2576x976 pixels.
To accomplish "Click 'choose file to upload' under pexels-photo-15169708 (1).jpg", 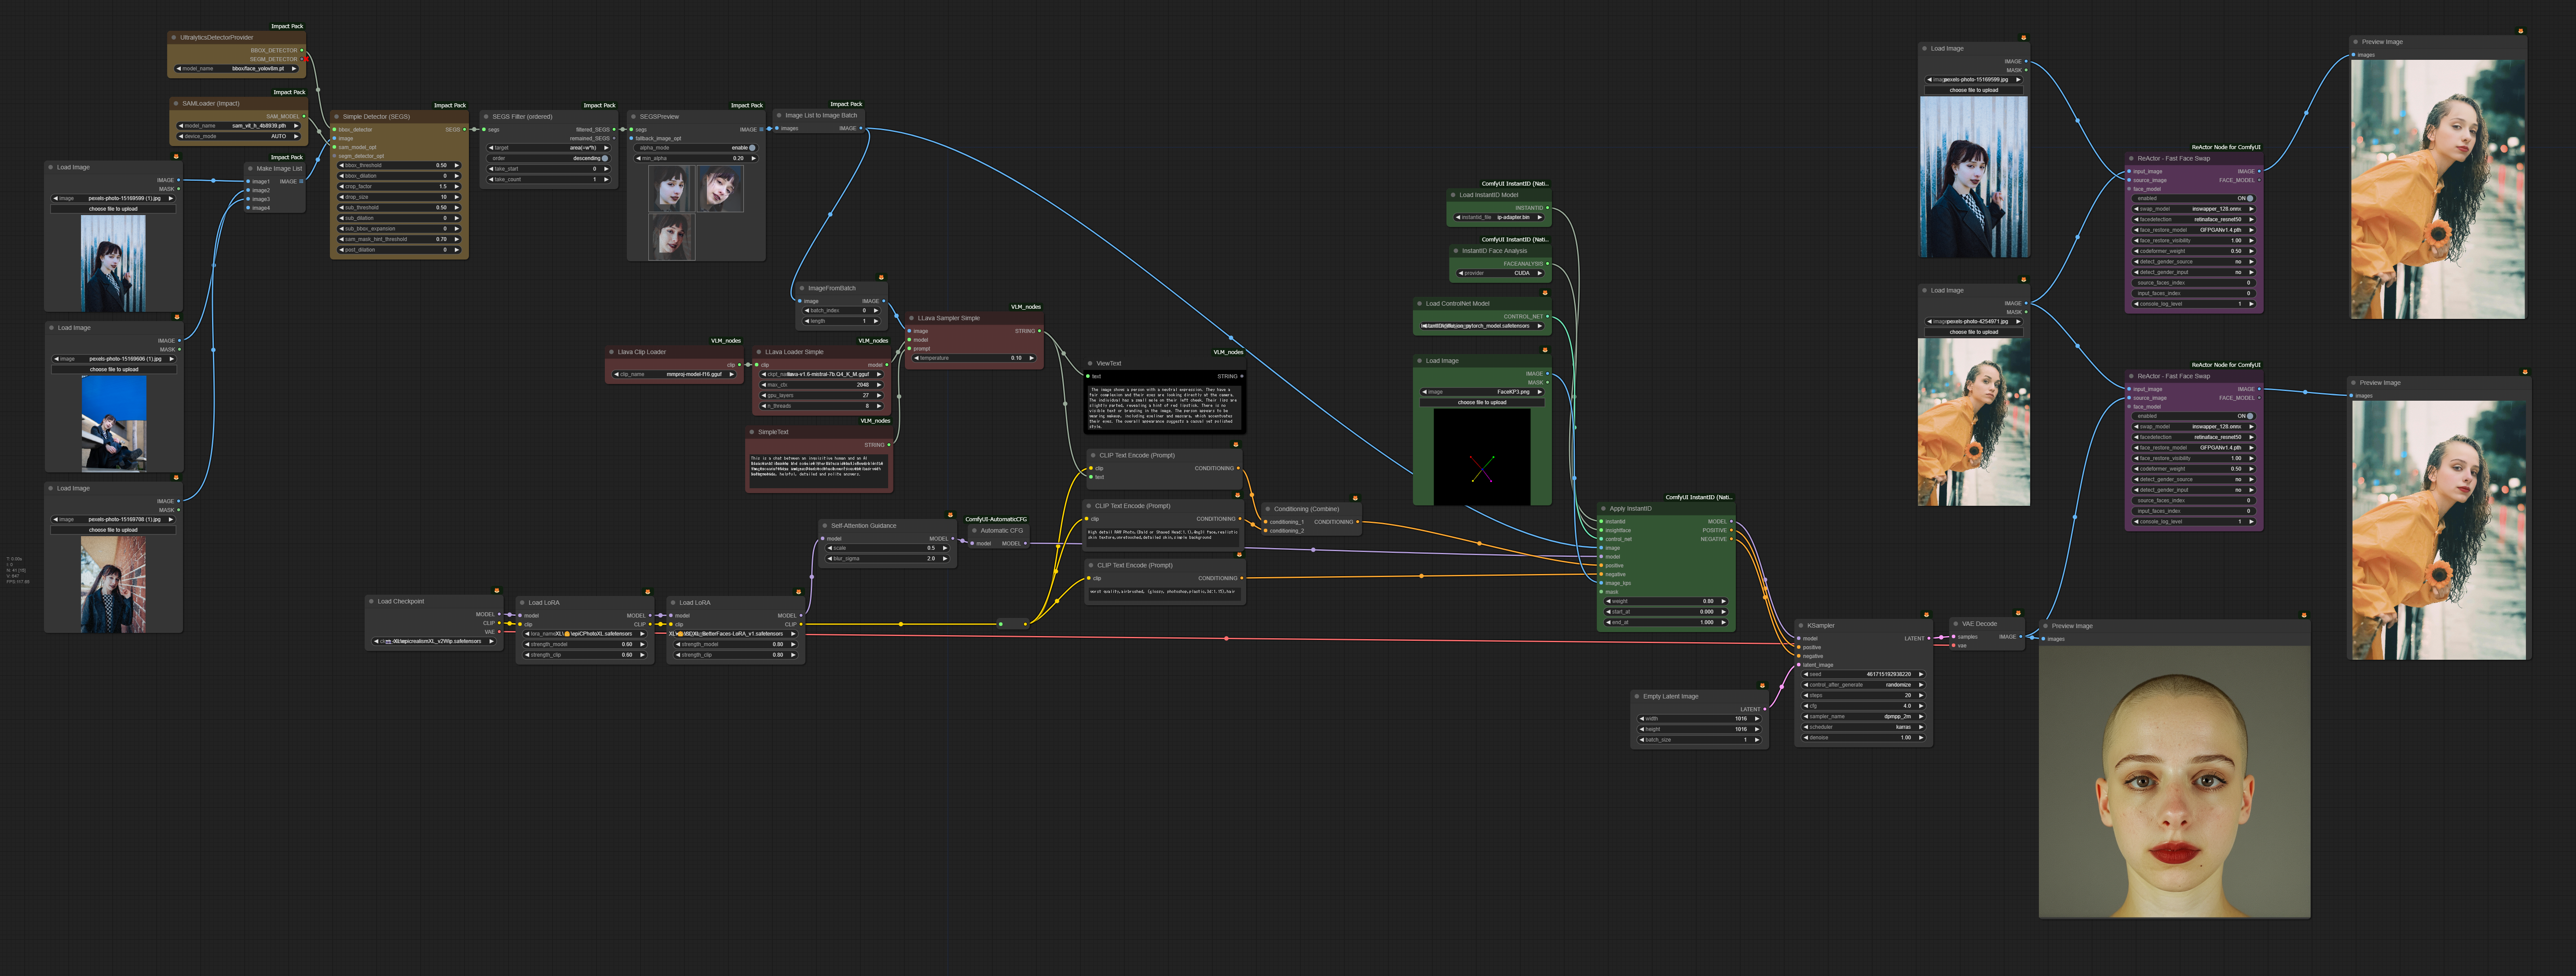I will (113, 530).
